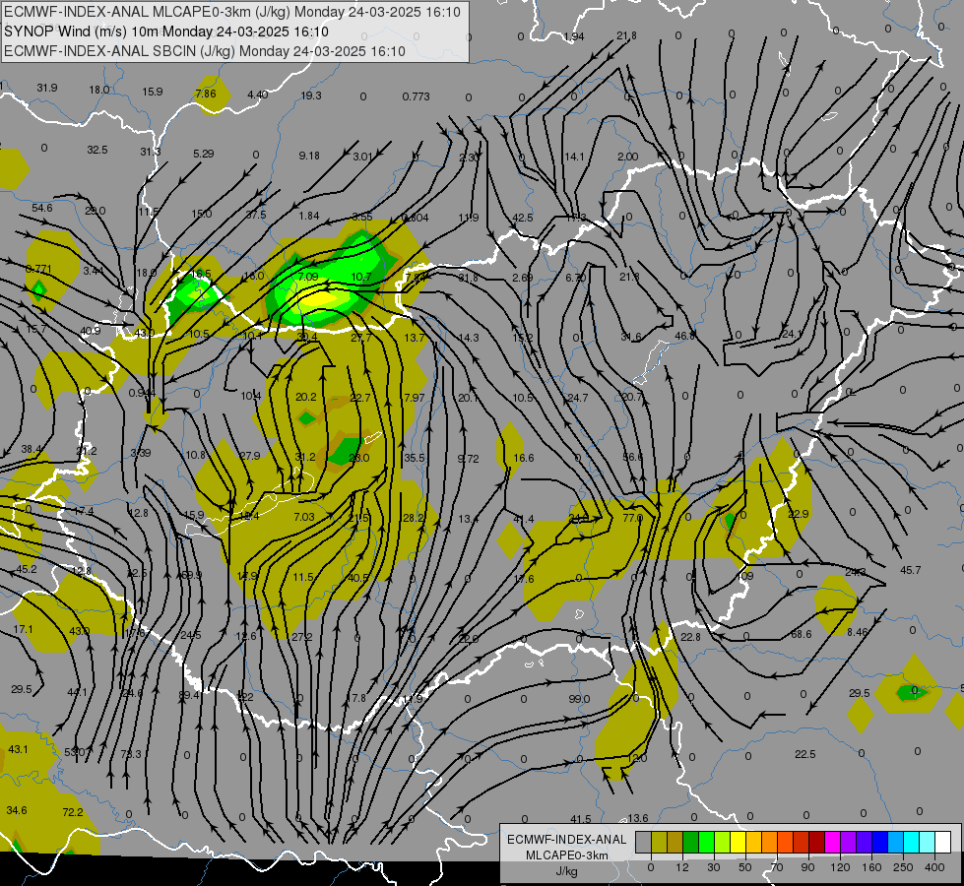Click the map value 9.72

[x=469, y=459]
